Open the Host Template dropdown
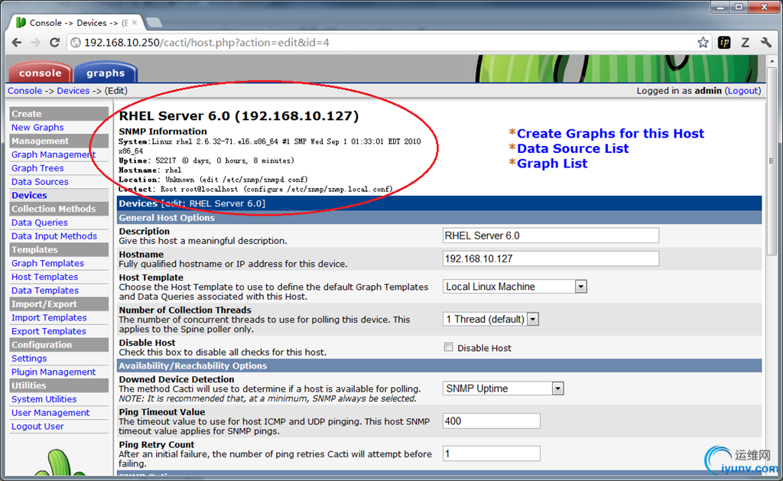Viewport: 783px width, 481px height. 515,287
